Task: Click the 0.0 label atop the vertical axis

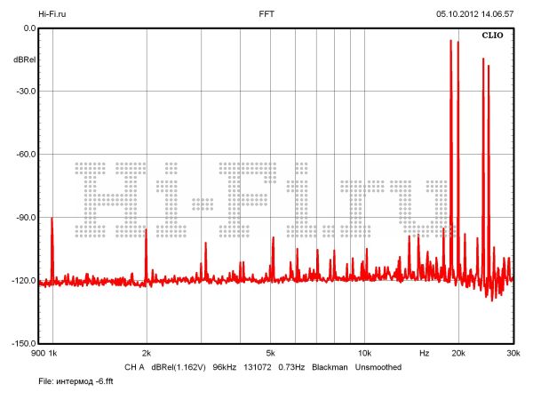Action: click(28, 28)
